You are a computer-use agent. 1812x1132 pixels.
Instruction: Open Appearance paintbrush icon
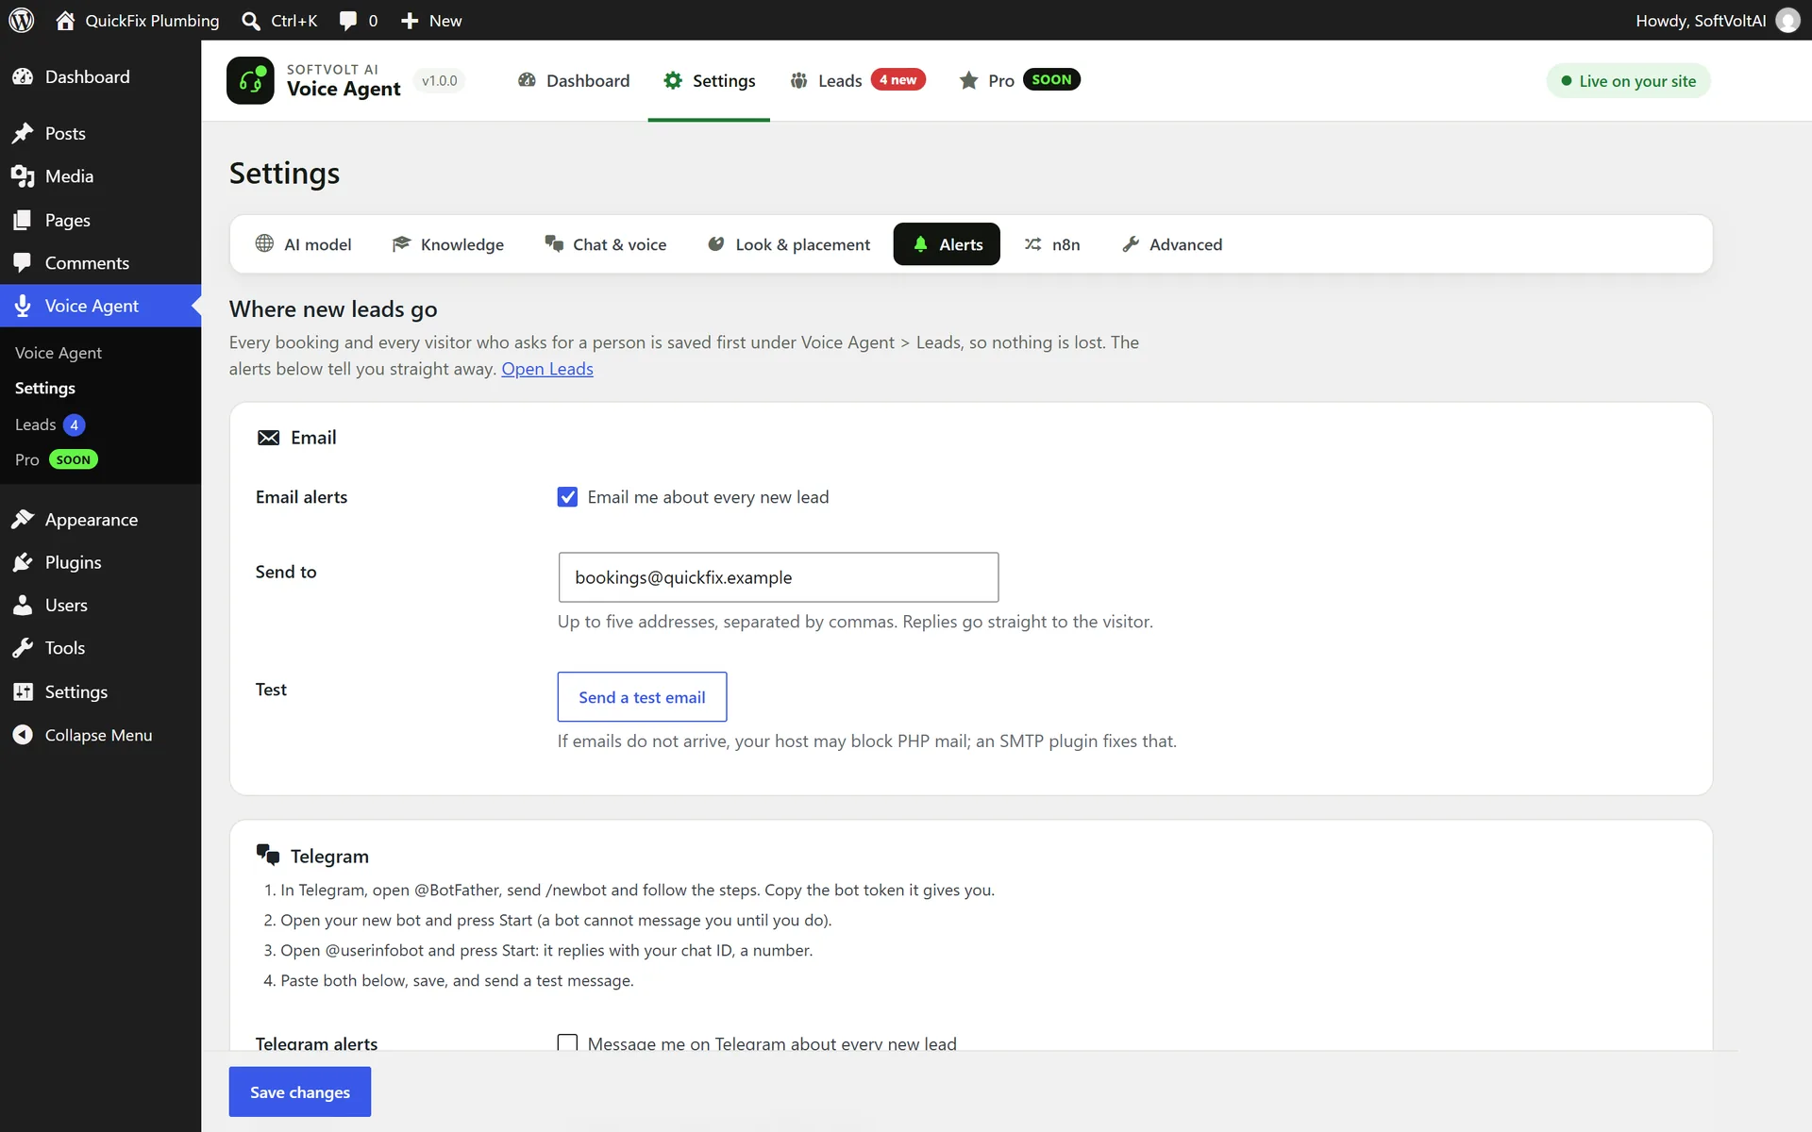click(x=23, y=519)
